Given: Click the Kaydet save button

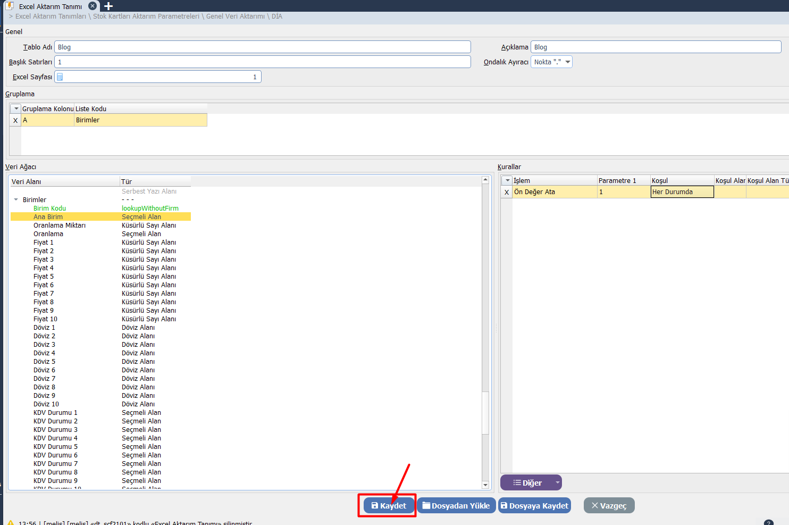Looking at the screenshot, I should tap(389, 505).
